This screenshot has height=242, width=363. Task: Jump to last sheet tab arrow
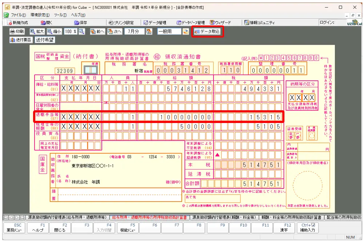(x=23, y=218)
